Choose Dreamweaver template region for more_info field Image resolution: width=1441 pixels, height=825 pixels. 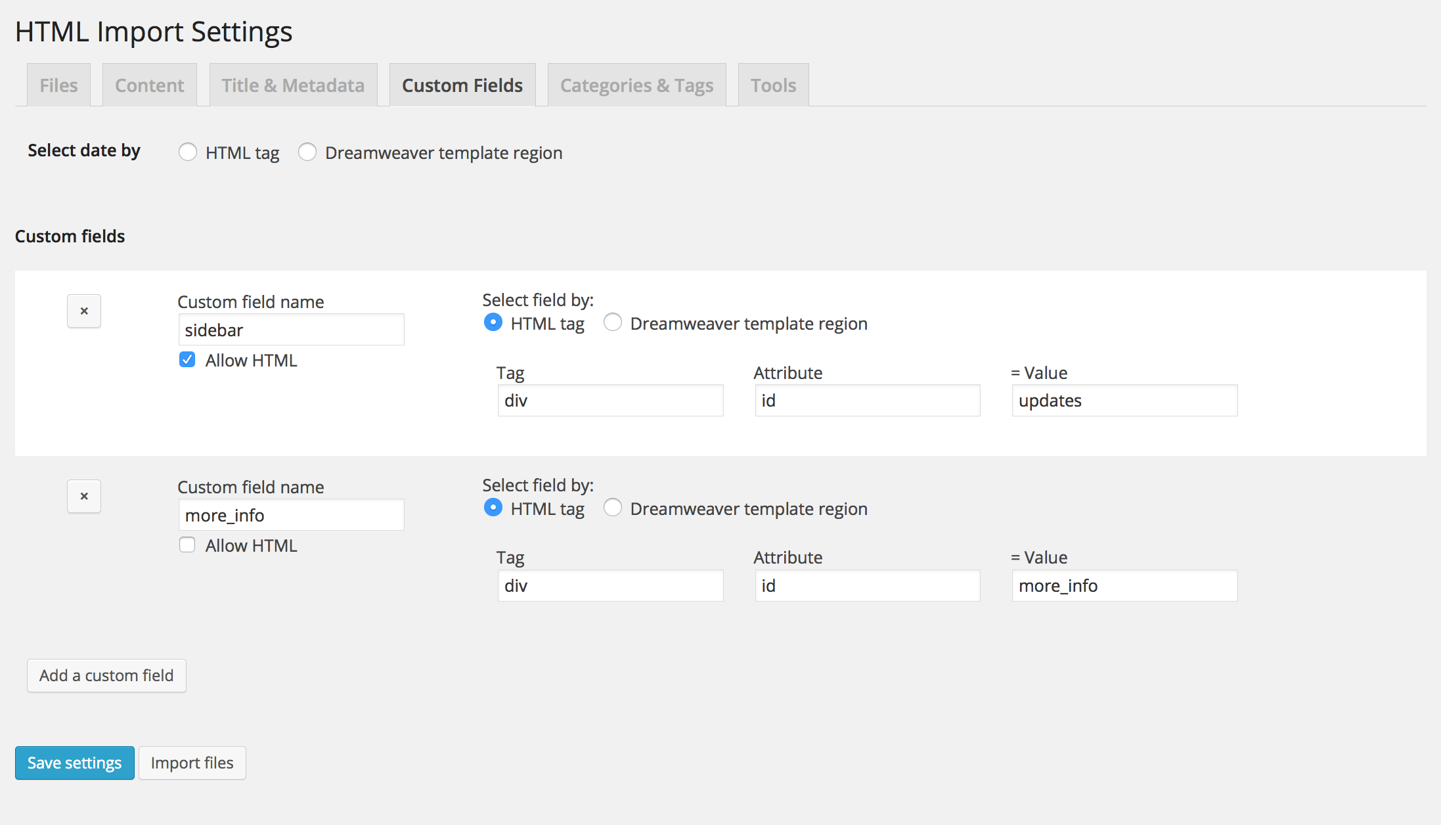613,508
